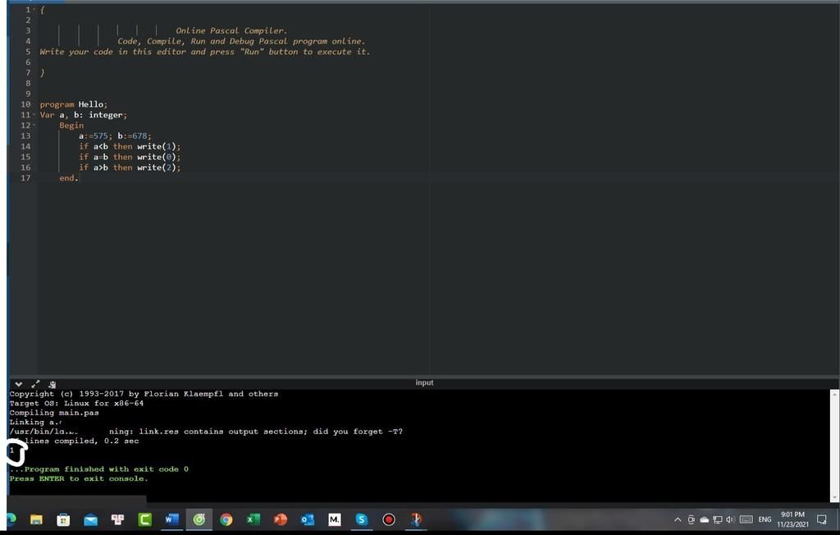840x535 pixels.
Task: Switch to Skype in taskbar
Action: 362,519
